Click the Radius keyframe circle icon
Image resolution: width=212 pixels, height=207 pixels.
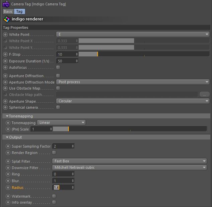click(x=8, y=188)
